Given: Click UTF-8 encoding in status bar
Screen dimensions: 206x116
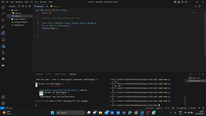Looking at the screenshot, I should click(167, 108).
